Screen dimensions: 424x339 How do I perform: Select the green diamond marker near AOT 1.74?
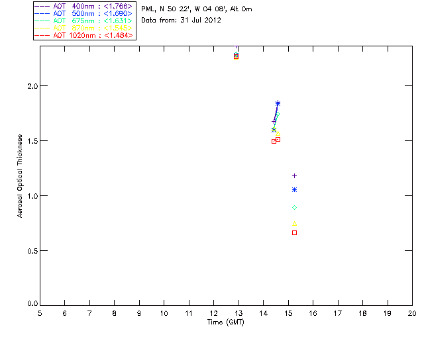[x=278, y=115]
